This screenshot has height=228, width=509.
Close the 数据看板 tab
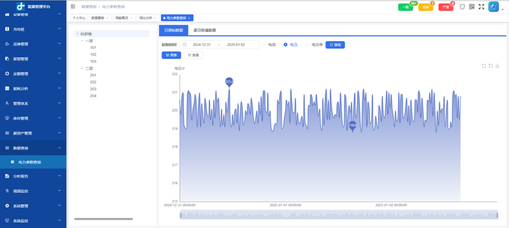107,18
